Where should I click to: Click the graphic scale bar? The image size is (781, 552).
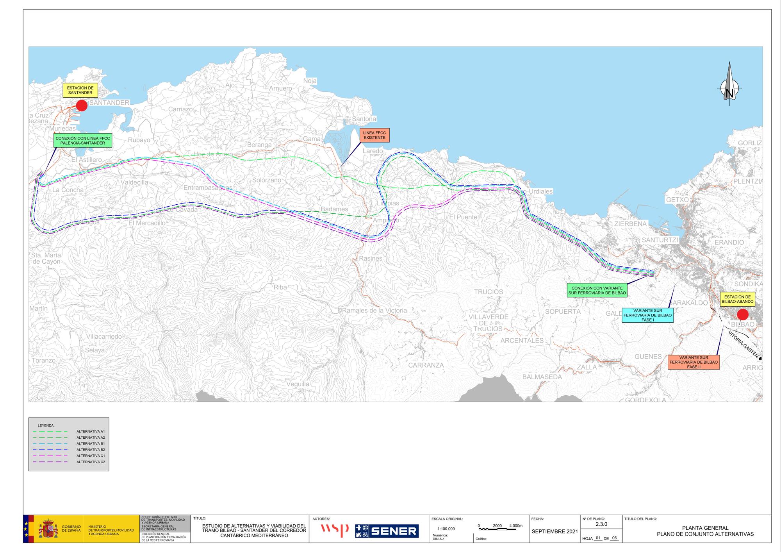point(494,528)
